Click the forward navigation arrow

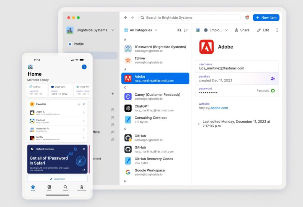click(x=132, y=17)
